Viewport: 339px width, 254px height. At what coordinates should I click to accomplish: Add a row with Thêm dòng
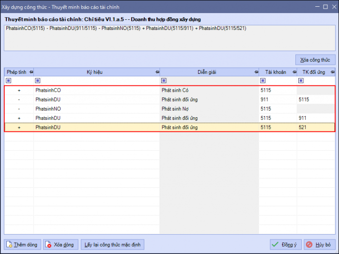click(x=22, y=245)
